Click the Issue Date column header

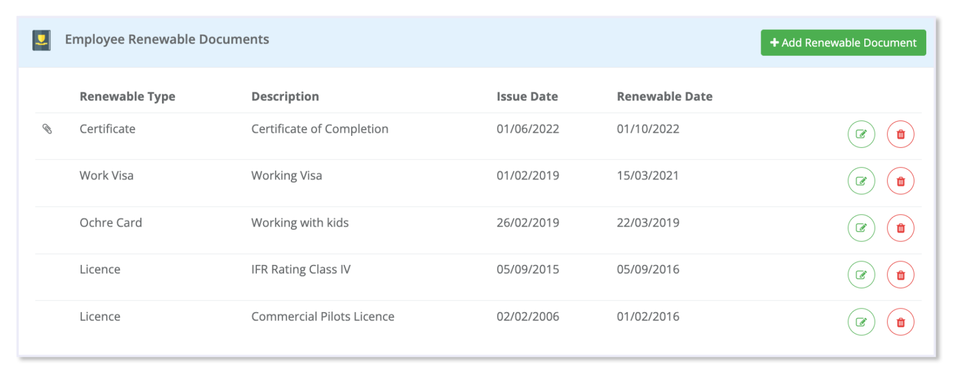(x=527, y=97)
